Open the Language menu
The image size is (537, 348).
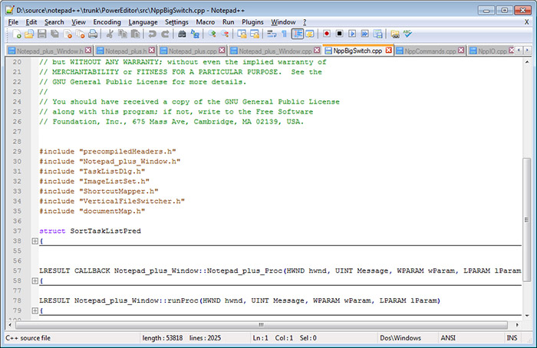click(x=143, y=22)
